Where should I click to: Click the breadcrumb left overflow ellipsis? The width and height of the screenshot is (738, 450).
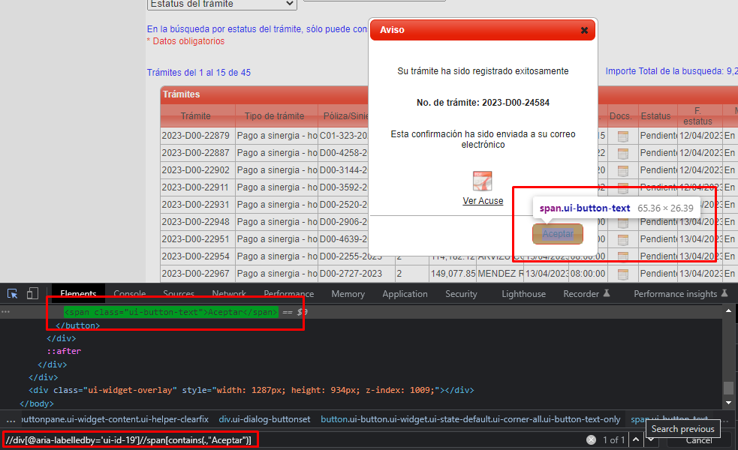[x=11, y=419]
